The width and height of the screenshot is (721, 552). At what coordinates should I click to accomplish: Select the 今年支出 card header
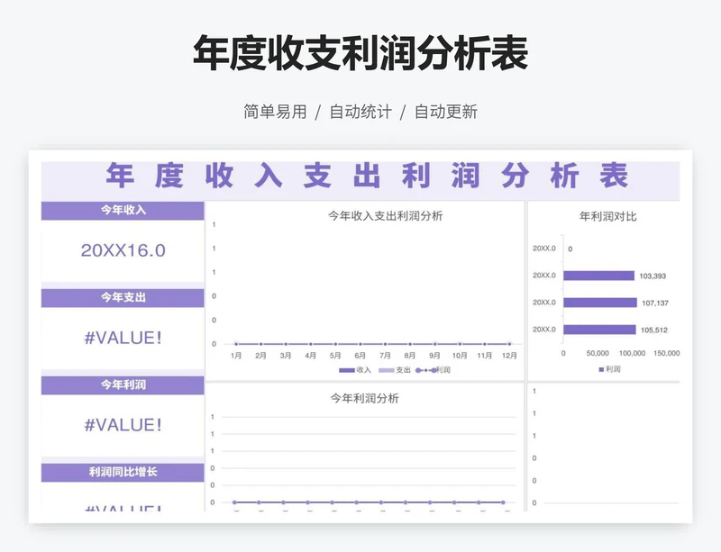point(123,298)
